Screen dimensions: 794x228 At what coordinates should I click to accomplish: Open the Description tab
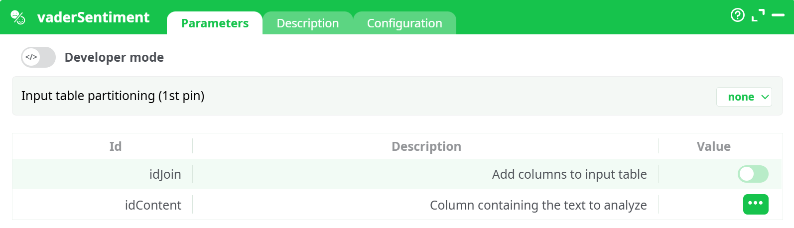[x=307, y=23]
